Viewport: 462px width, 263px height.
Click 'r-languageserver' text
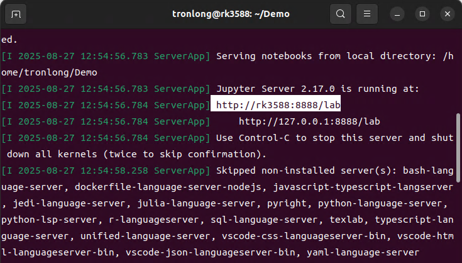154,220
